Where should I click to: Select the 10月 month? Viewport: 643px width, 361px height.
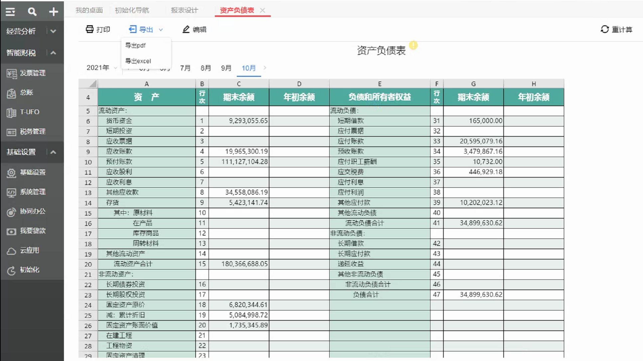click(248, 68)
